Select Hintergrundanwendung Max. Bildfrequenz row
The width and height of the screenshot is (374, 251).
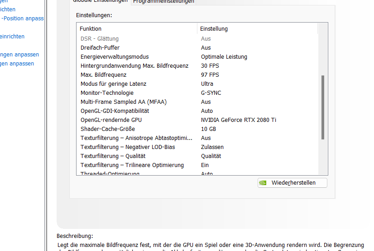tap(197, 65)
